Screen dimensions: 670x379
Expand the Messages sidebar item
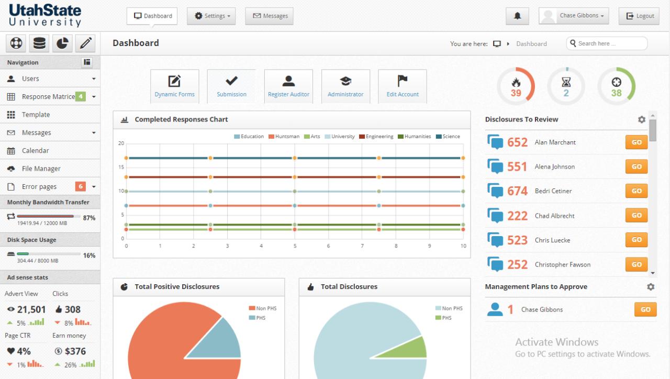pos(50,133)
